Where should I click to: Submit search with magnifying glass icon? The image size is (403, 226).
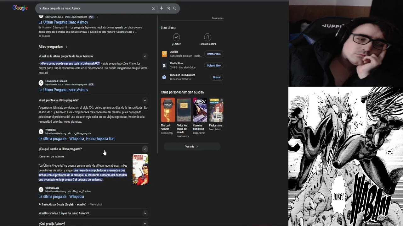(175, 8)
